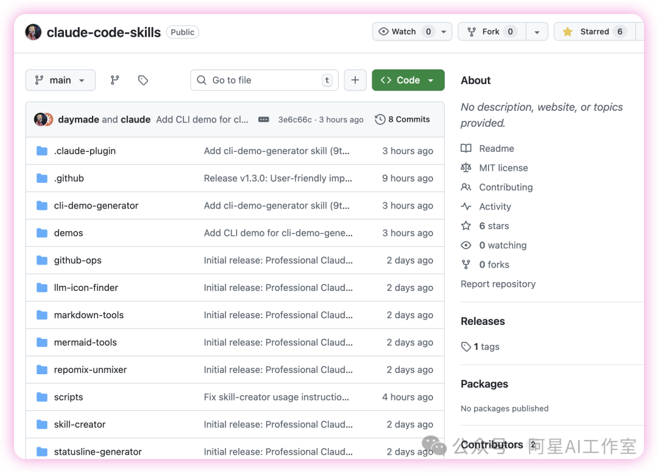Open the daymade author link
The image size is (658, 473).
pyautogui.click(x=79, y=119)
